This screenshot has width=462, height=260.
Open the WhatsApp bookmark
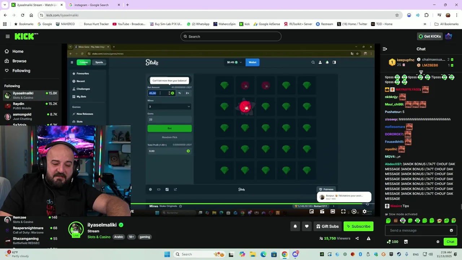198,24
